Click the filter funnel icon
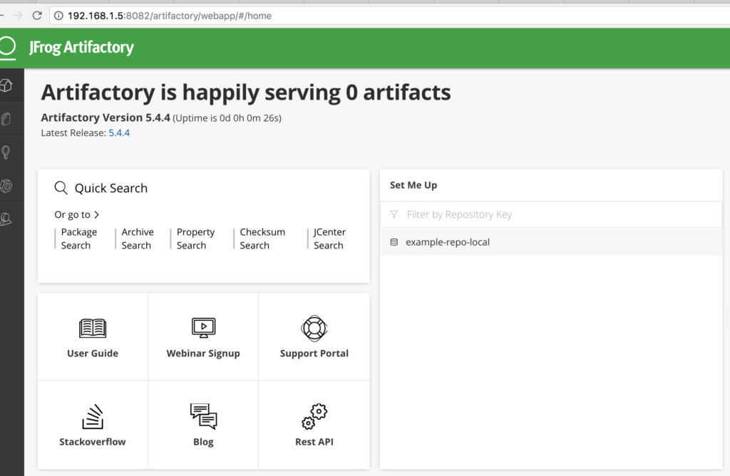The width and height of the screenshot is (730, 476). coord(394,214)
